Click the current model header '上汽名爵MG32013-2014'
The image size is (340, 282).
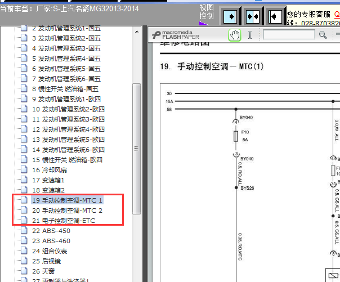pos(99,8)
